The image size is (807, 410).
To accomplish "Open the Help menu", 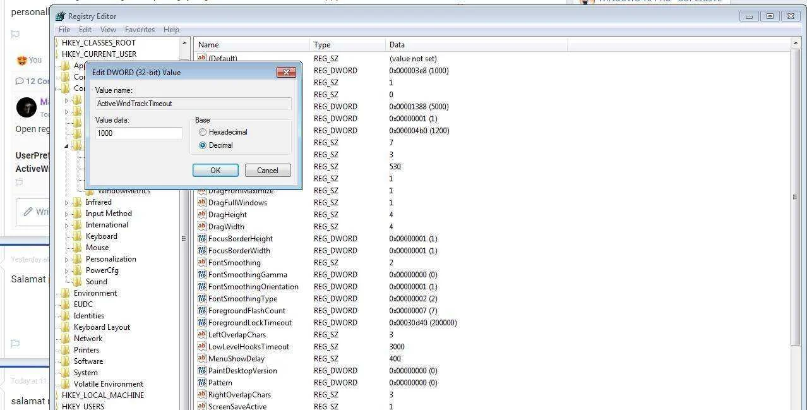I will (171, 30).
